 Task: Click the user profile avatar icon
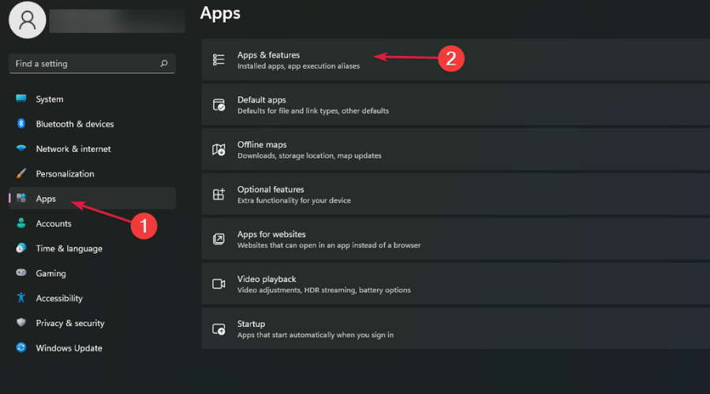[28, 20]
